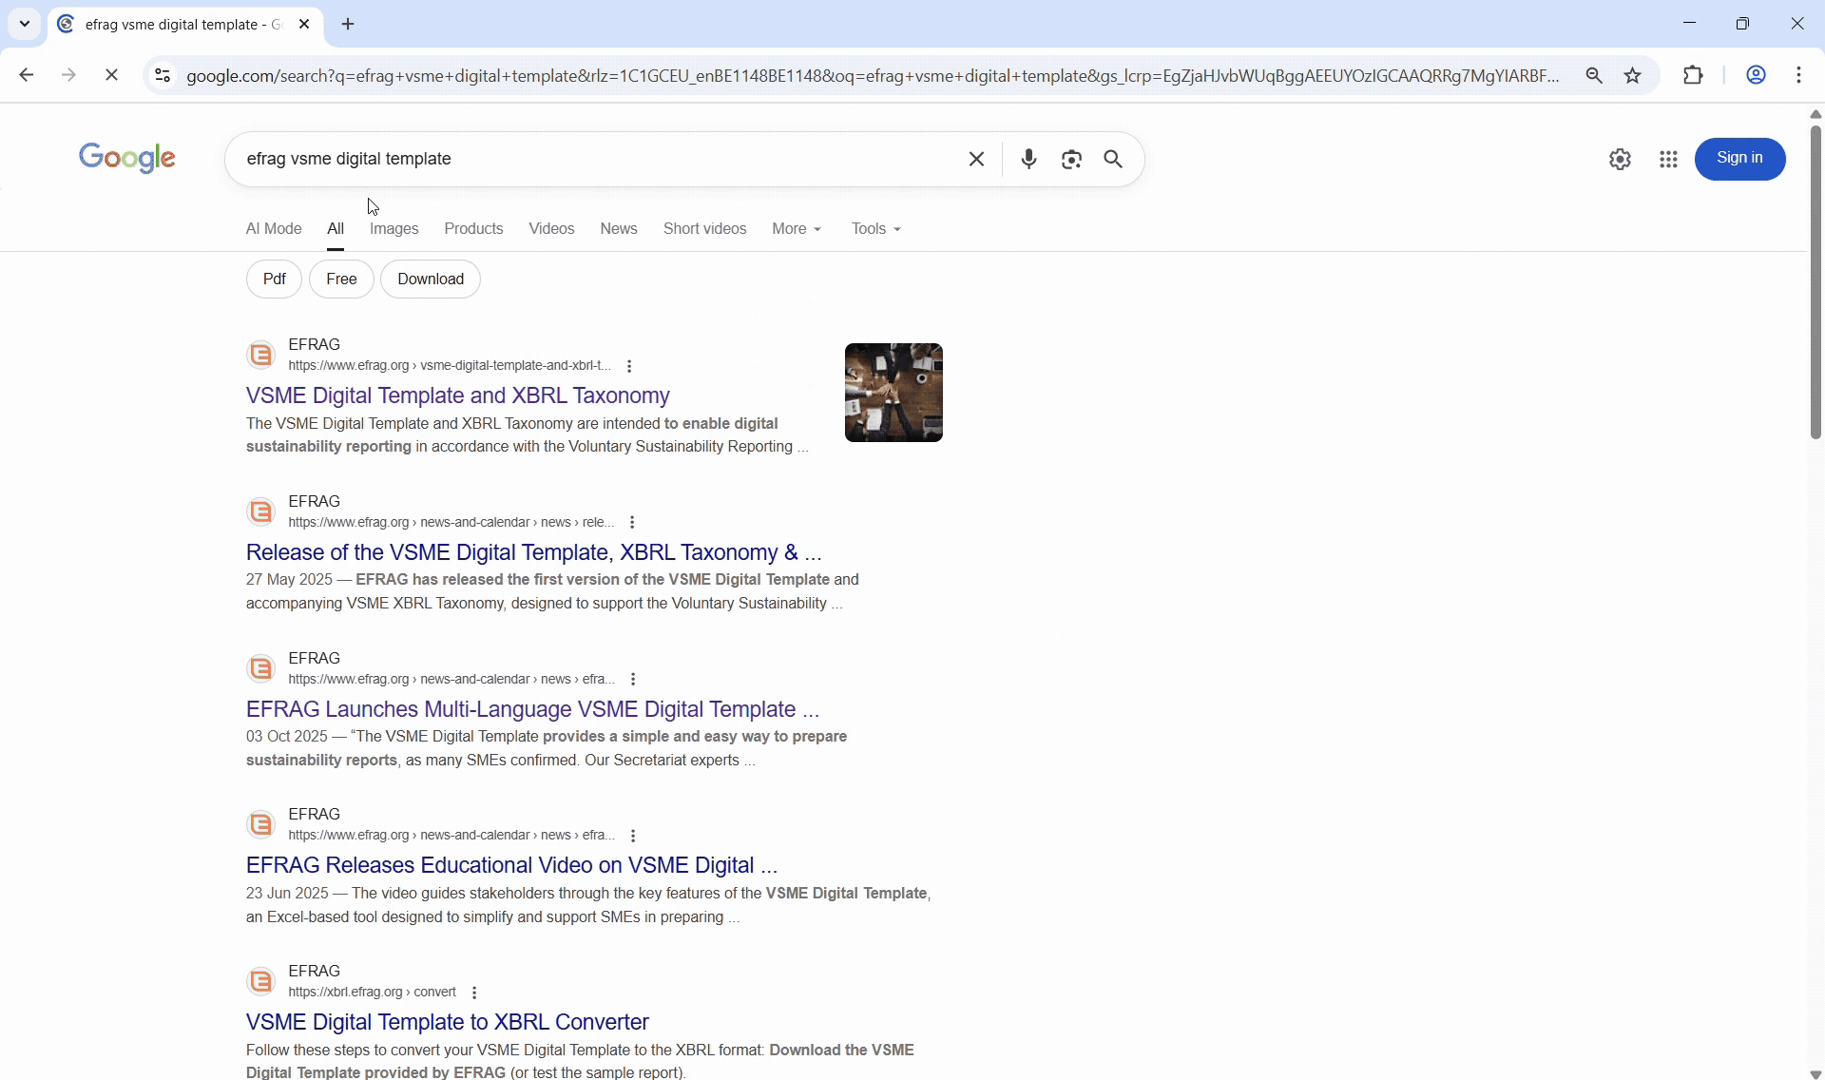Click the page vertical scrollbar thumb
Viewport: 1825px width, 1080px height.
point(1815,283)
